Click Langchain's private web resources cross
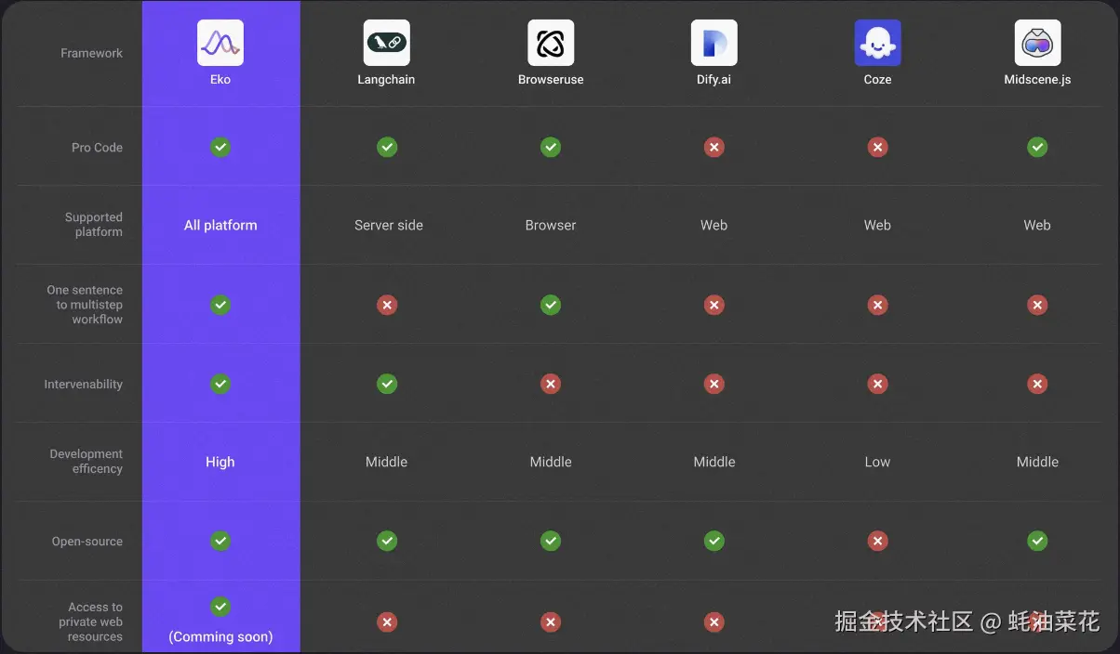The width and height of the screenshot is (1120, 654). [x=387, y=622]
